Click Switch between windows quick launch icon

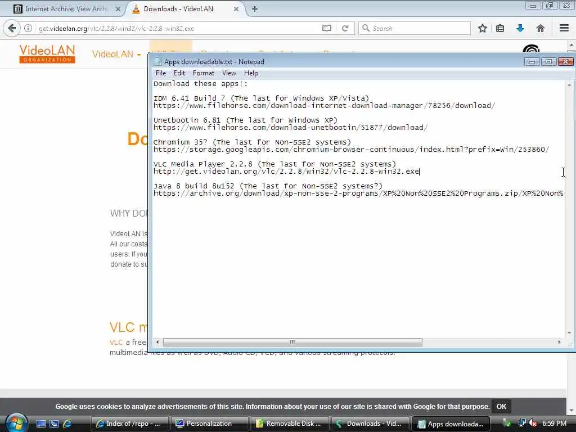(x=54, y=424)
